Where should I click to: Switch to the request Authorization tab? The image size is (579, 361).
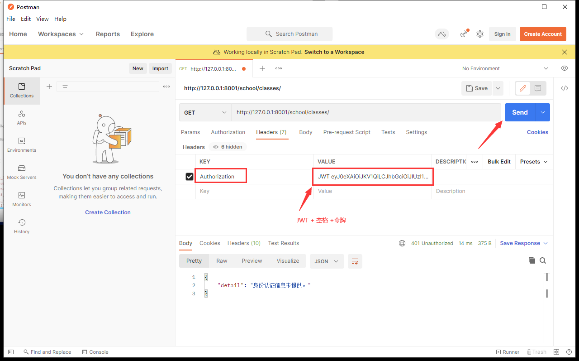(x=228, y=132)
